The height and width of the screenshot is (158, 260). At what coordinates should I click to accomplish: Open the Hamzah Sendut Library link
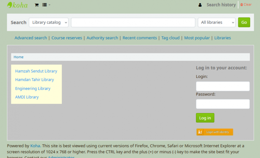click(x=36, y=71)
